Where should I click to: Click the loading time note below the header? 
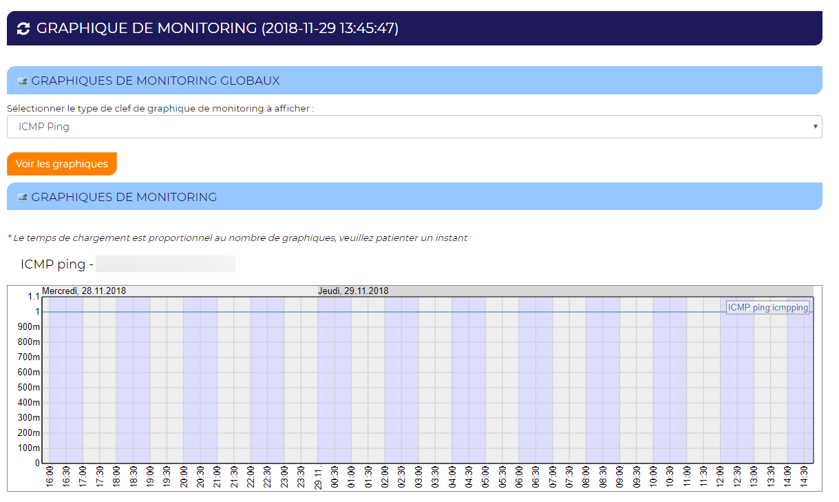[237, 238]
